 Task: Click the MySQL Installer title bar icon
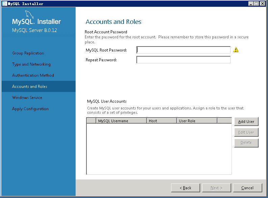click(x=5, y=3)
